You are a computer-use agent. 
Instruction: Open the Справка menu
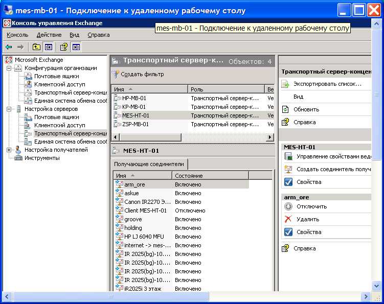99,35
